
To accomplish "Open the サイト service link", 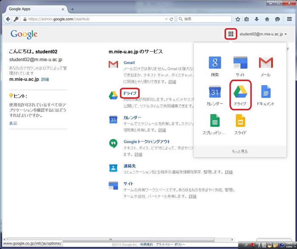I will point(129,184).
